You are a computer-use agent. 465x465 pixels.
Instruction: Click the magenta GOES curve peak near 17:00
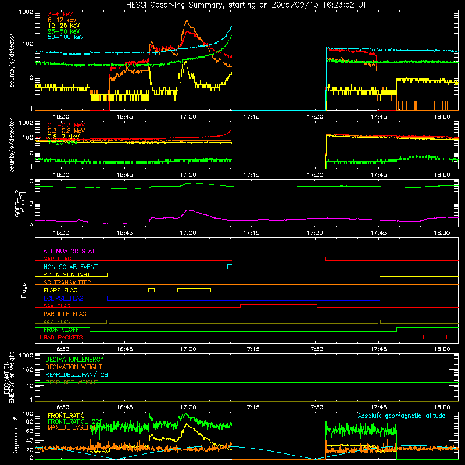pyautogui.click(x=188, y=210)
